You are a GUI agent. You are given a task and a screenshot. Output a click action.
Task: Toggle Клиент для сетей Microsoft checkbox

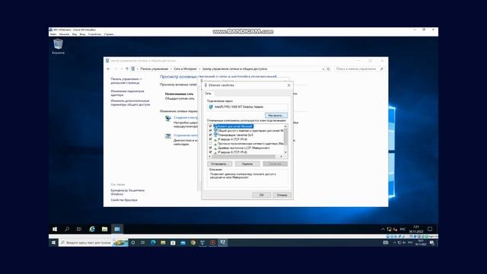(x=210, y=126)
